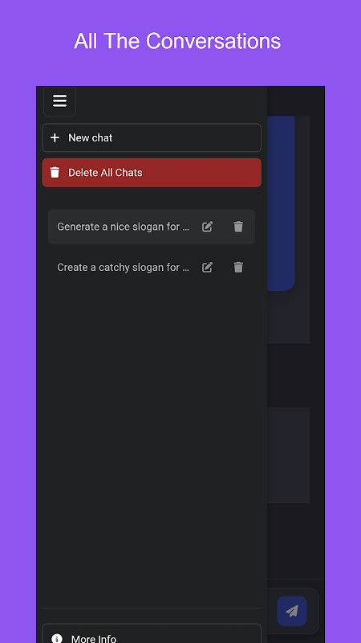Send the message with the paper plane button
This screenshot has height=643, width=361.
292,611
